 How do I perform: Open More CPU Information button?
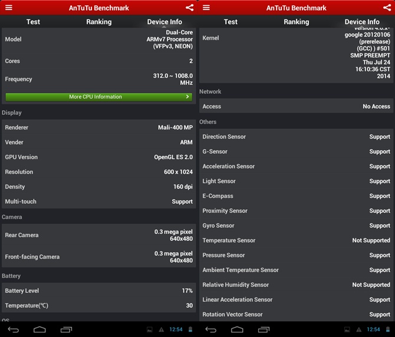pos(99,97)
